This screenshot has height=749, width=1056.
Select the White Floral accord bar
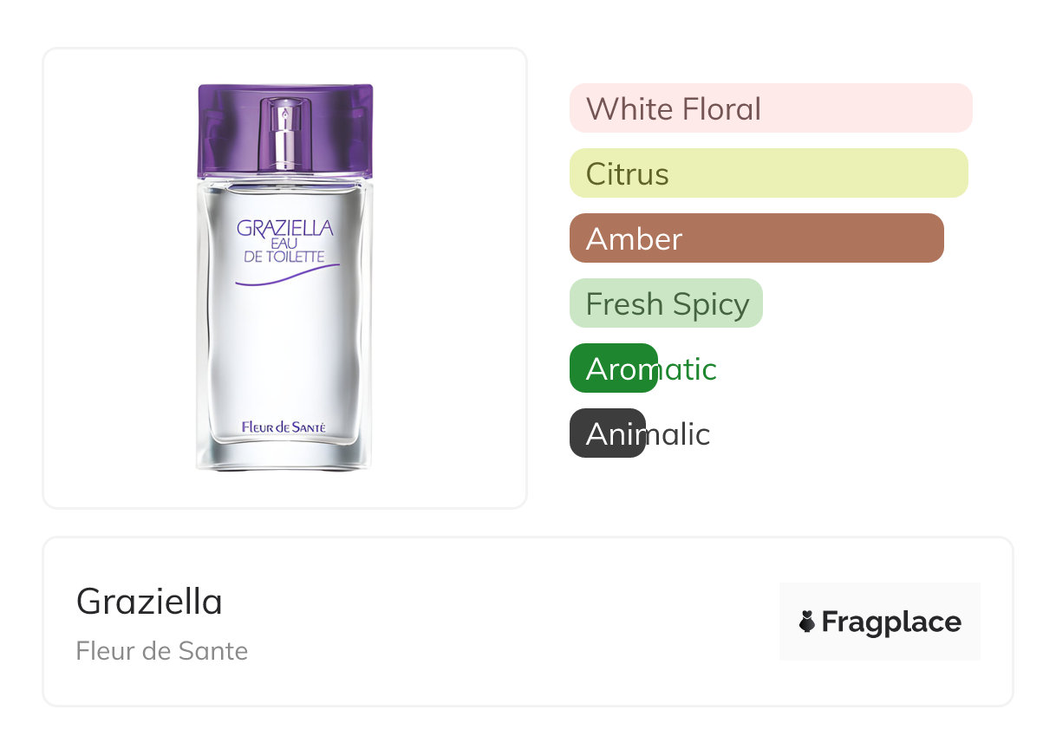pyautogui.click(x=770, y=108)
